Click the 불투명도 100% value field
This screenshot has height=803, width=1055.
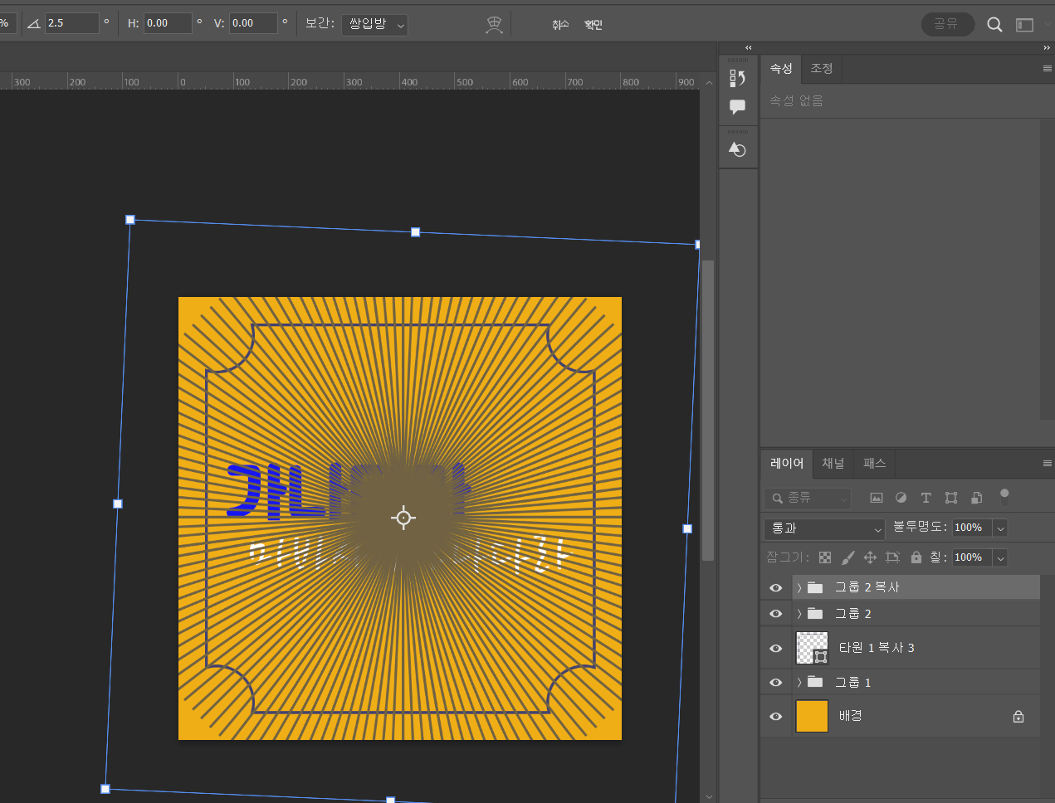coord(972,528)
